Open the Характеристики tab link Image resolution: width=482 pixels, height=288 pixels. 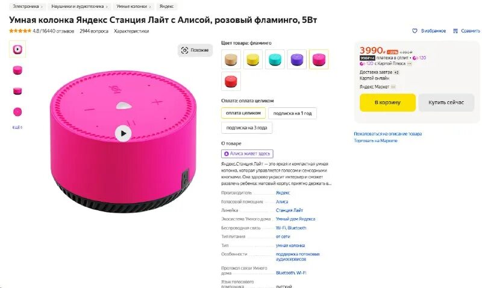tap(131, 31)
